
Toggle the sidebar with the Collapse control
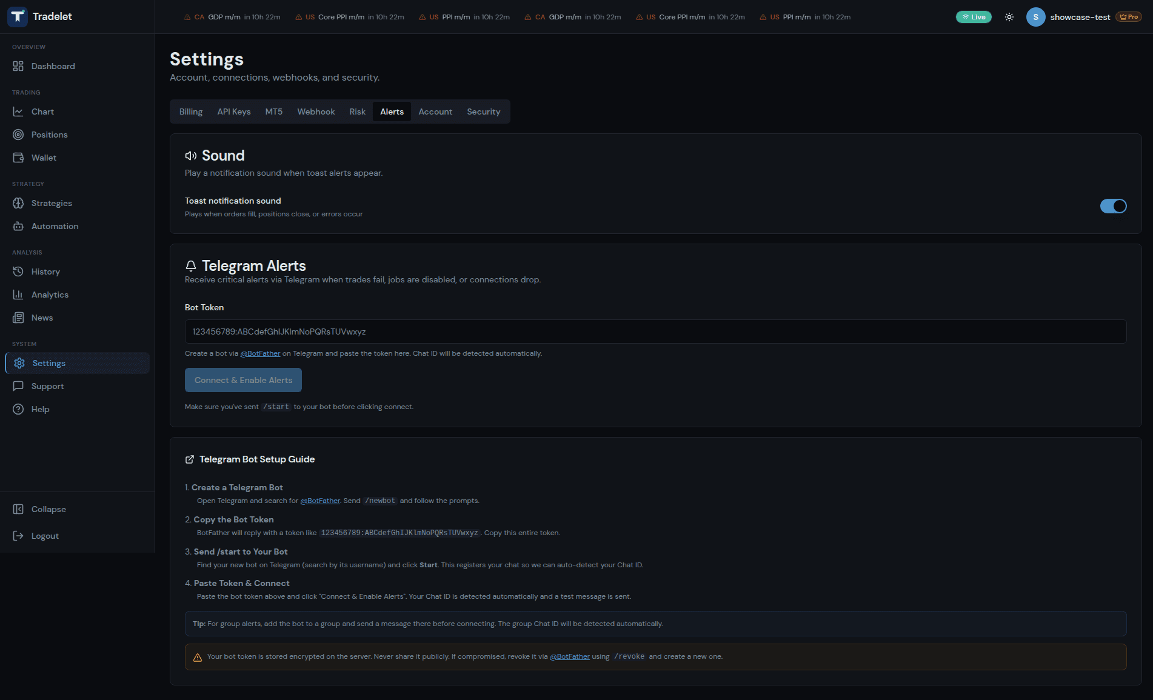coord(48,509)
